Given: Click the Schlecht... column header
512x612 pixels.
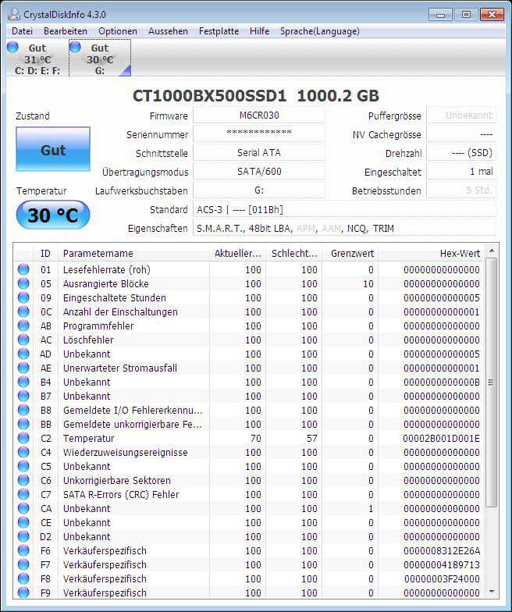Looking at the screenshot, I should (x=294, y=253).
